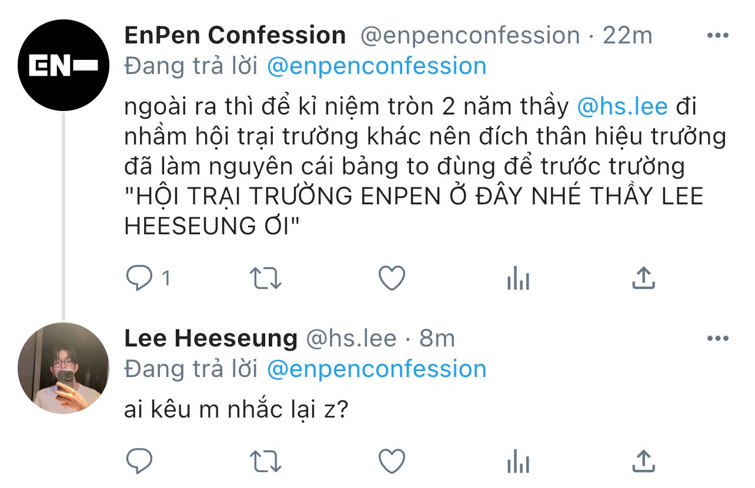
Task: View analytics of Lee Heeseung's reply
Action: click(x=518, y=462)
